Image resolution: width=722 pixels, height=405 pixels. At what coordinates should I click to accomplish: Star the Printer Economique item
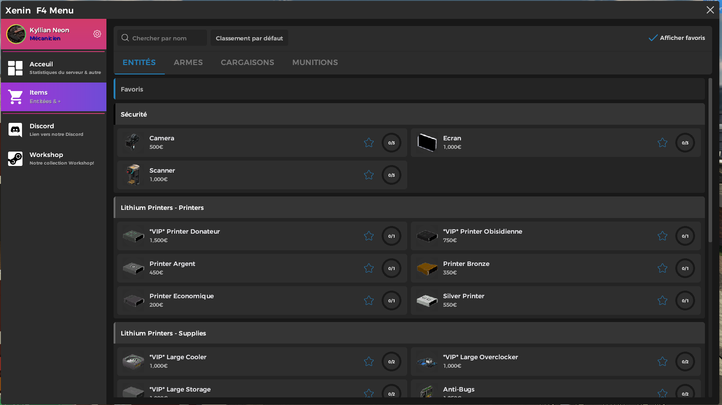tap(369, 300)
